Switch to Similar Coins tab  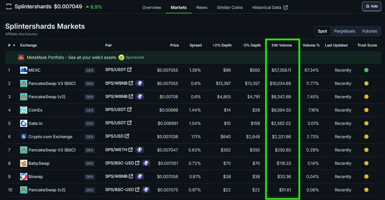click(x=230, y=8)
